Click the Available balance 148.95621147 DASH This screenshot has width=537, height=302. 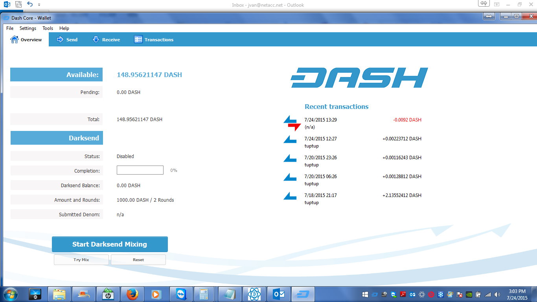coord(149,75)
